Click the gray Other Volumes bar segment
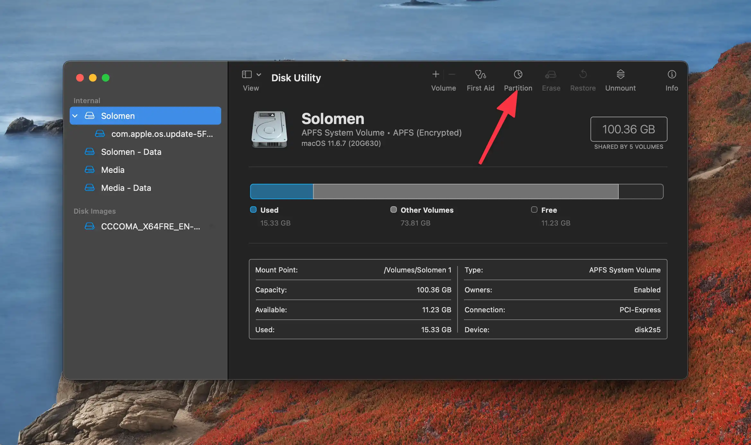Screen dimensions: 751x445 [x=466, y=191]
